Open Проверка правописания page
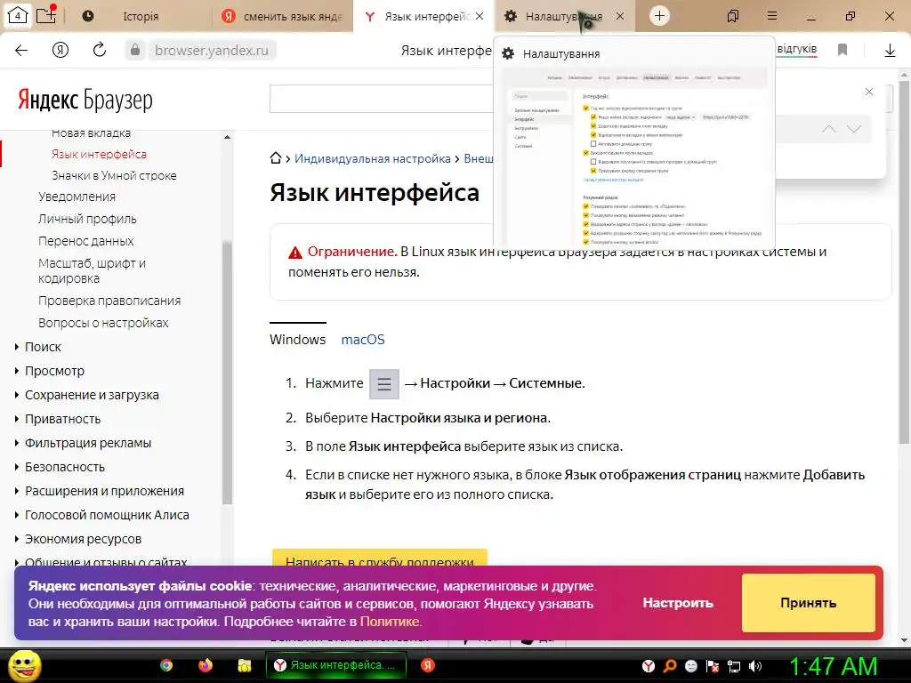 coord(109,301)
